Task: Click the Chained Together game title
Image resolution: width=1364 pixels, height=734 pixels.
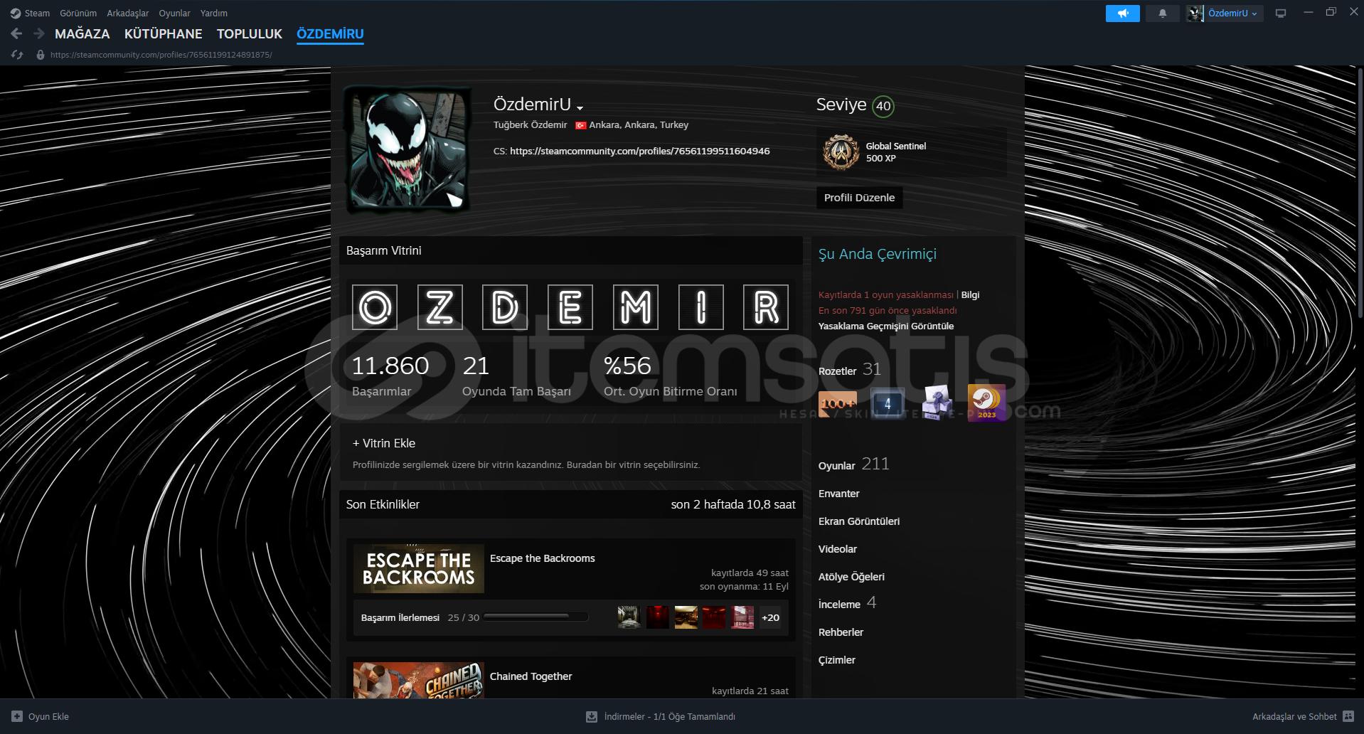Action: (x=531, y=676)
